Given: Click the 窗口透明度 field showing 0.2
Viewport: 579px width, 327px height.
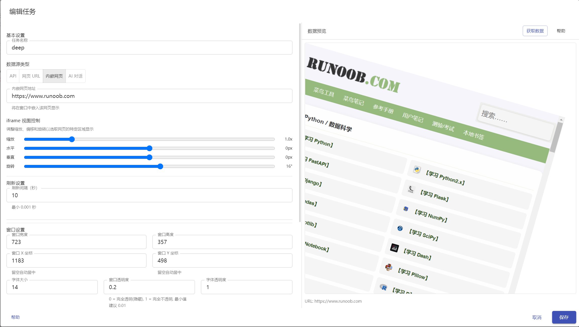Looking at the screenshot, I should pyautogui.click(x=149, y=287).
